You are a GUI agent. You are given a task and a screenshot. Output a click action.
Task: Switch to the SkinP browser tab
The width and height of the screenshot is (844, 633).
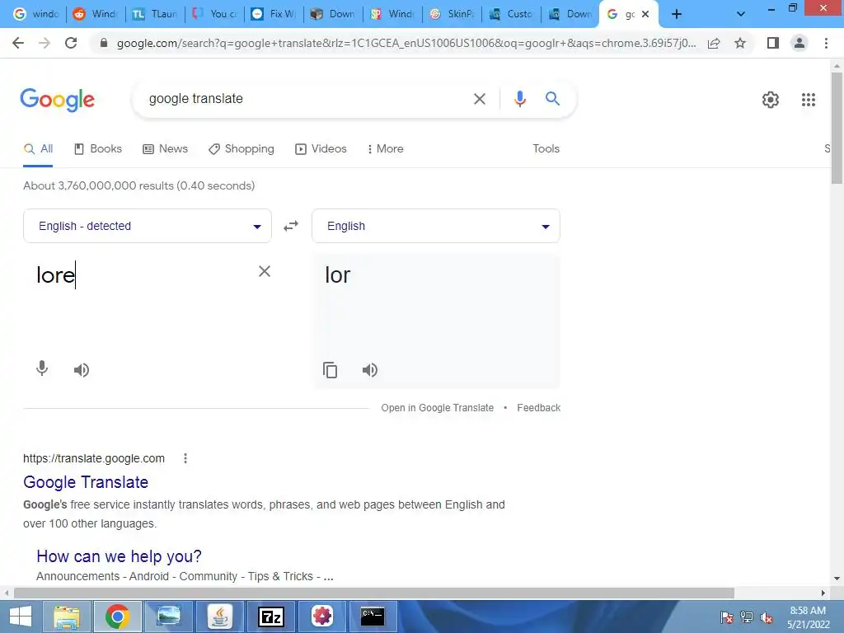pyautogui.click(x=452, y=15)
